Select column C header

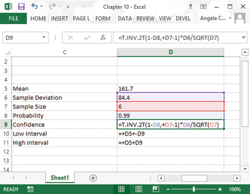[x=64, y=52]
